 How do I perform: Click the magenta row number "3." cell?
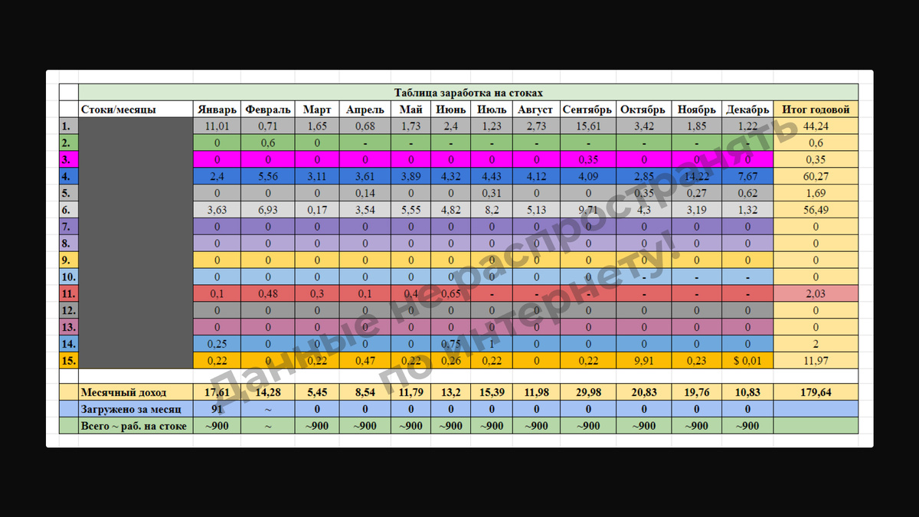[x=69, y=159]
